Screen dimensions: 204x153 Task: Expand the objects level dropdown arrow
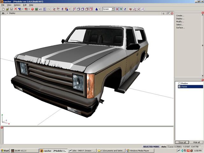point(69,9)
